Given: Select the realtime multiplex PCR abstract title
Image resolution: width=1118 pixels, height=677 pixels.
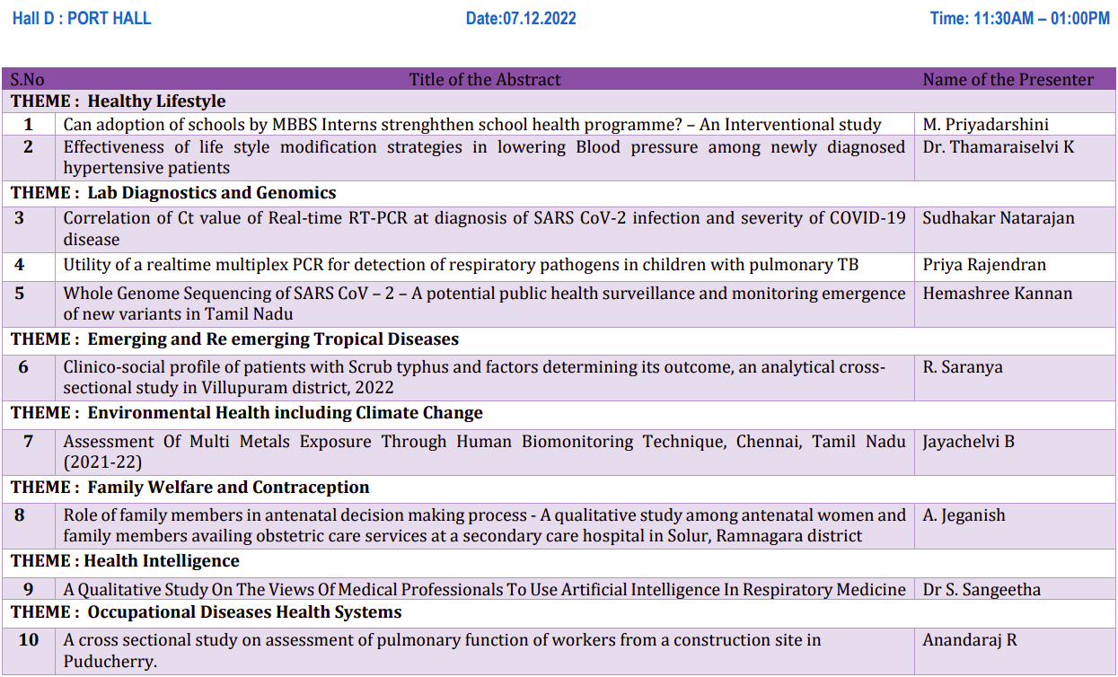Looking at the screenshot, I should coord(461,265).
